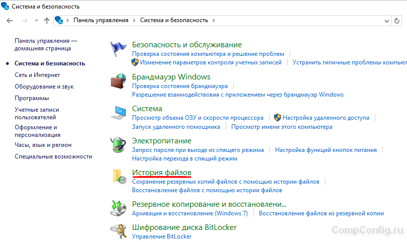Screen dimensions: 407x242
Task: Click the up arrow navigation button
Action: pos(47,20)
